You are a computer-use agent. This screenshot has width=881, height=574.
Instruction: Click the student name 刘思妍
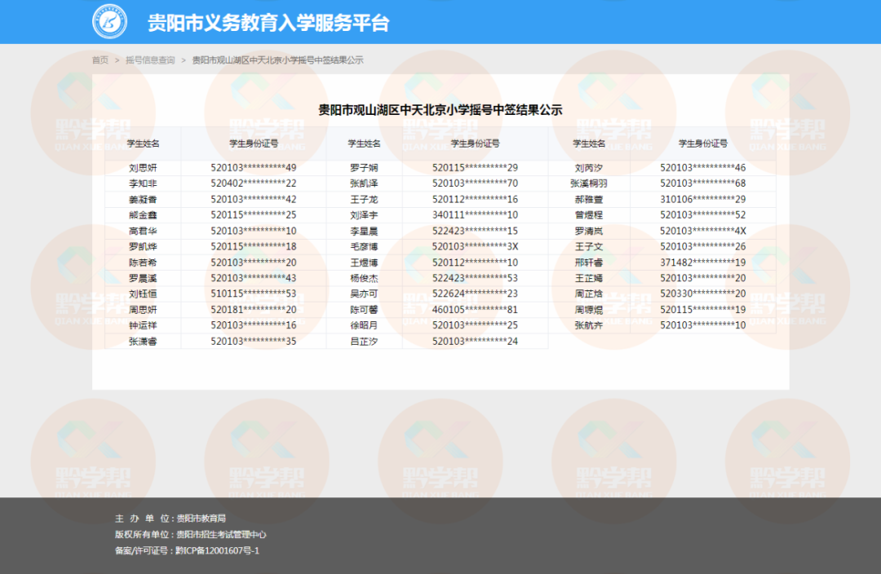(143, 168)
